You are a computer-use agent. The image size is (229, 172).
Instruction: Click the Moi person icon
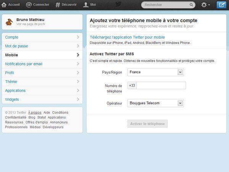(86, 5)
